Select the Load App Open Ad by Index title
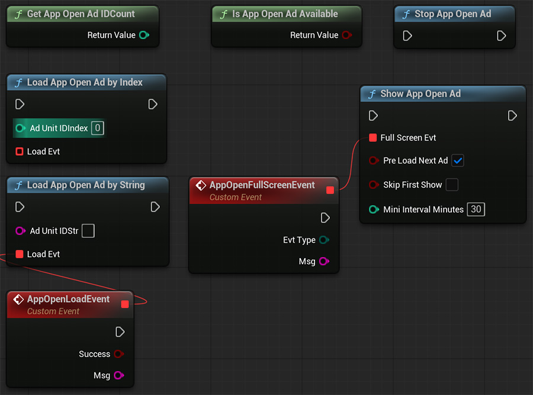 85,82
